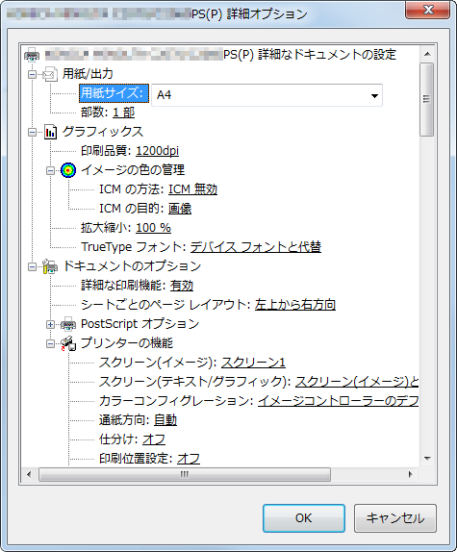This screenshot has width=457, height=552.
Task: Click the 拡大縮小 100 % value
Action: click(153, 228)
